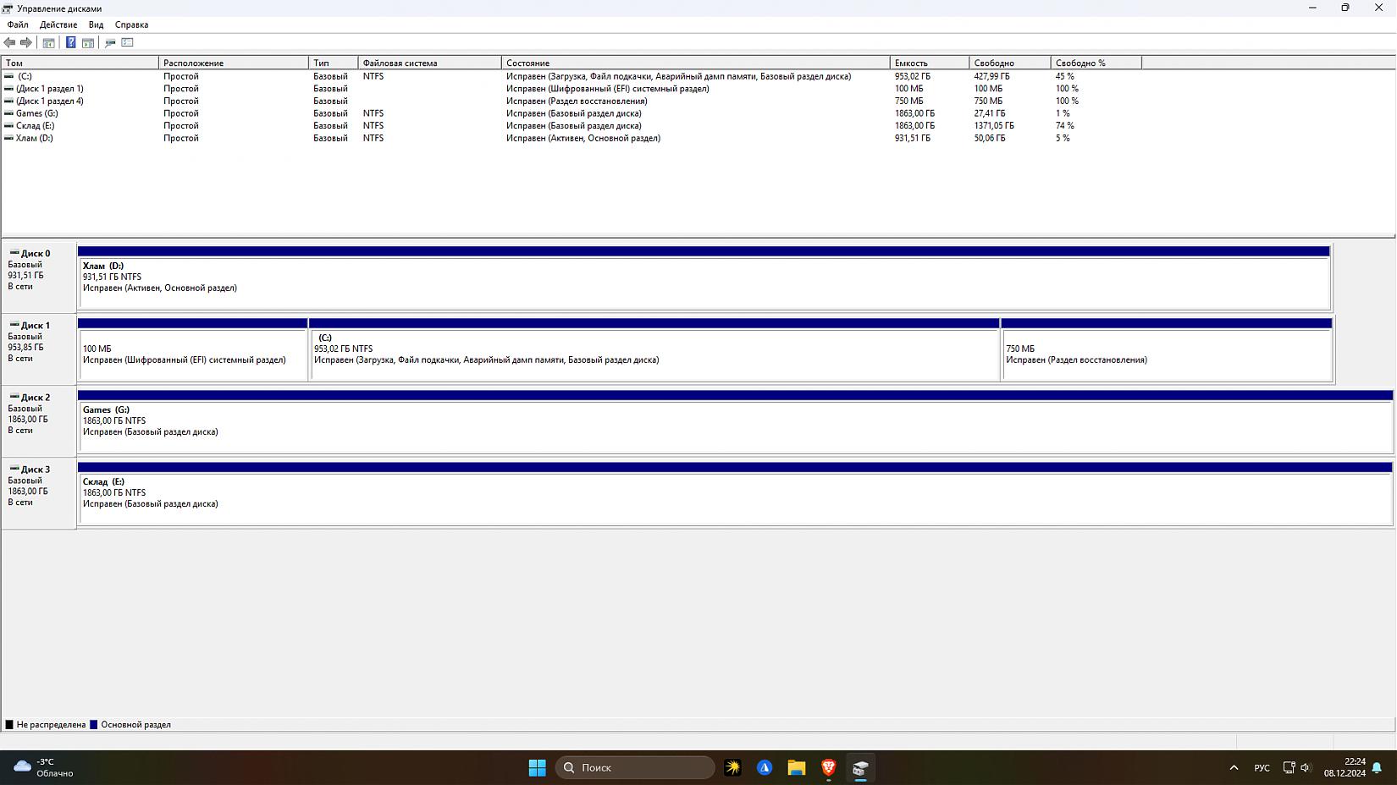Select the Games (G:) row in volume list
Image resolution: width=1397 pixels, height=785 pixels.
point(37,113)
